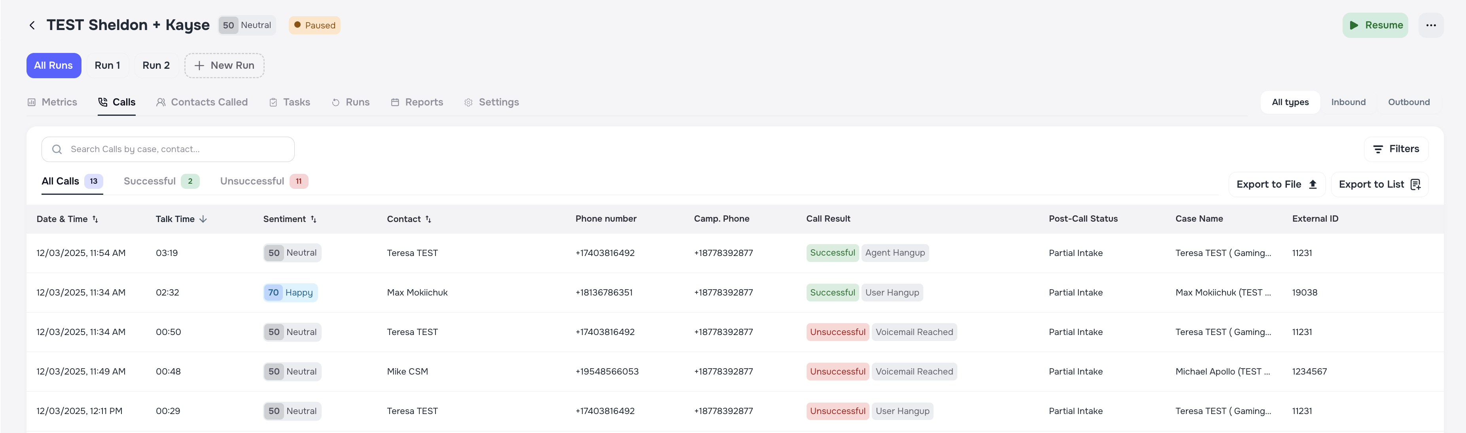Open the Contacts Called section icon

161,102
